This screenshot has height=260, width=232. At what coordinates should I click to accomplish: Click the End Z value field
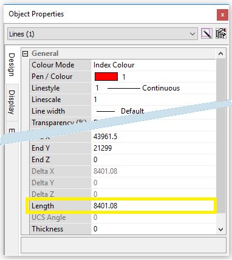[x=154, y=160]
